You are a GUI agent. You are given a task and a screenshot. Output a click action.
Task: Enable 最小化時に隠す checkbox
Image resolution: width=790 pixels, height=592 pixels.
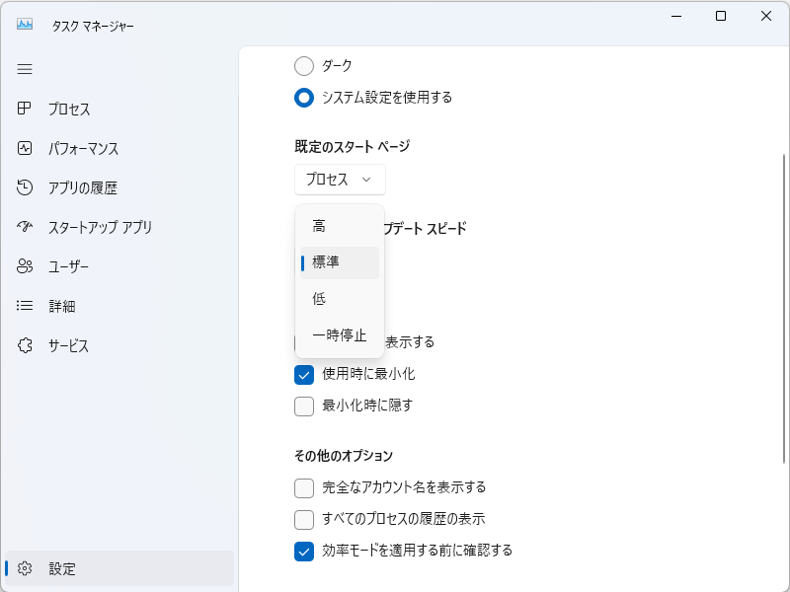pos(304,405)
